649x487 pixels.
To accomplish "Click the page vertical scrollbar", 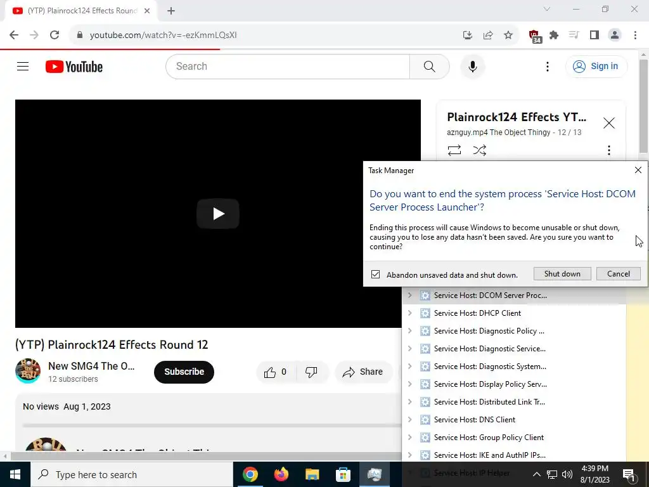I will tap(643, 105).
